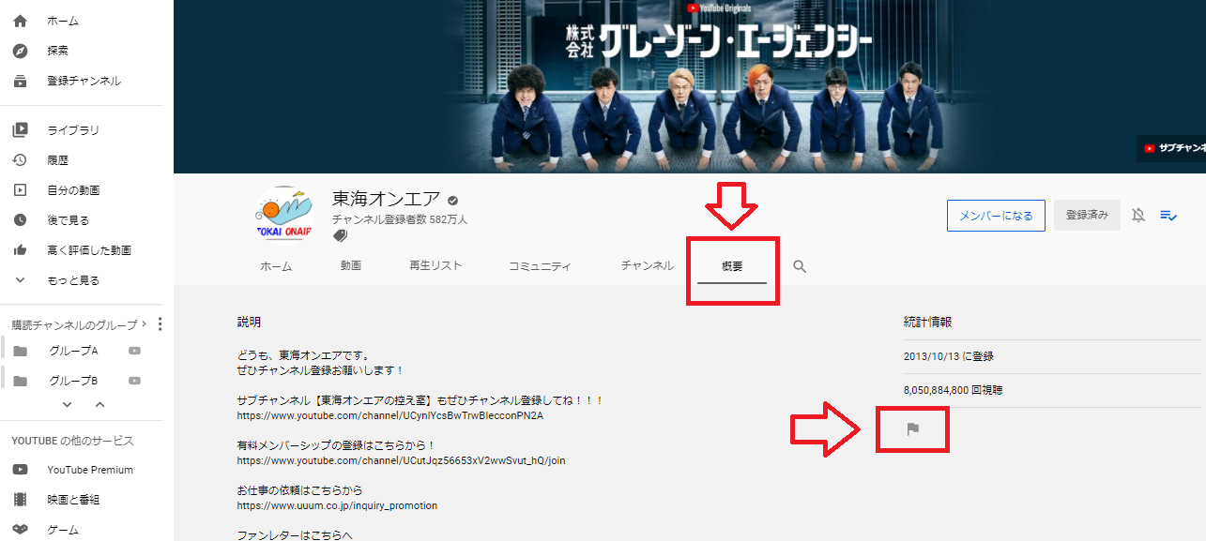
Task: Open Your videos (自分の動画) icon
Action: point(21,190)
